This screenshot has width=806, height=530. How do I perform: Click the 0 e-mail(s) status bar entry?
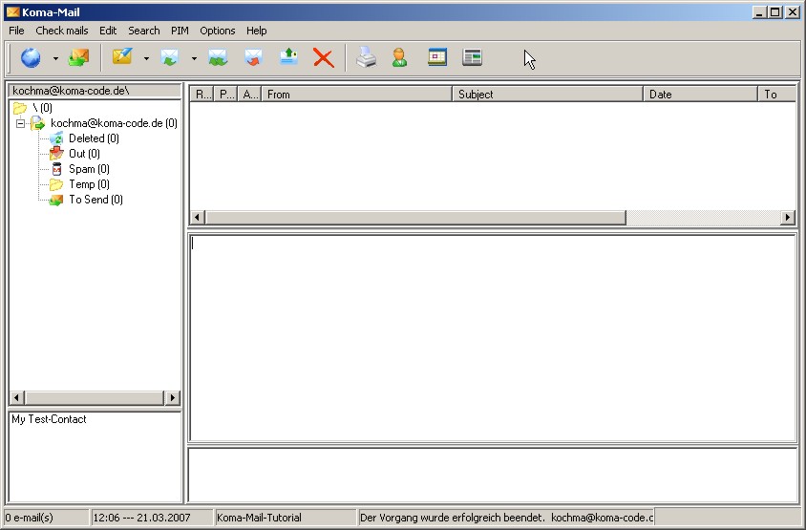(x=46, y=518)
